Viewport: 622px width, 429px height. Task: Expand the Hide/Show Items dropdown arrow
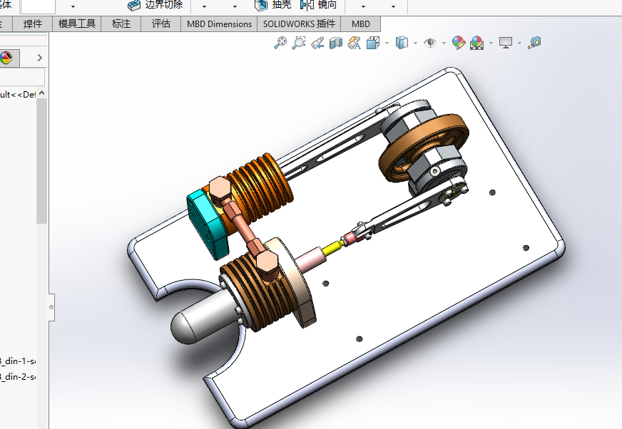444,43
